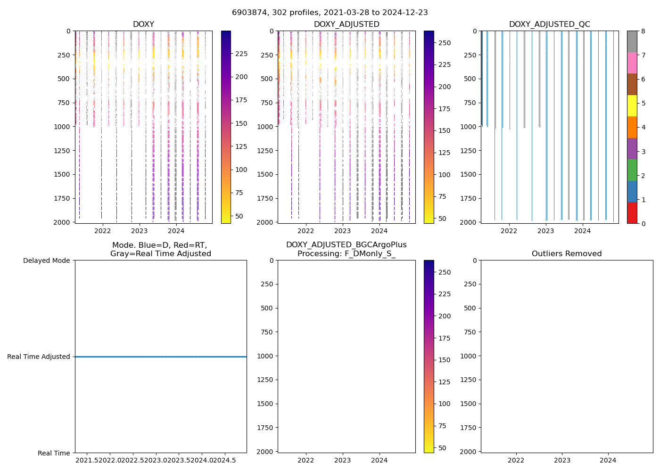Click the Outliers Removed plot title
Viewport: 660px width, 471px height.
(x=567, y=254)
